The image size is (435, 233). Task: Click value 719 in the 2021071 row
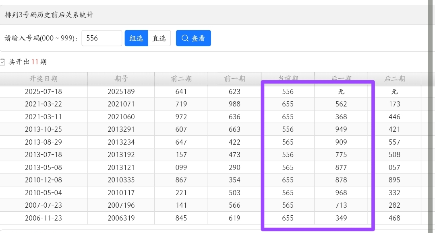(181, 104)
